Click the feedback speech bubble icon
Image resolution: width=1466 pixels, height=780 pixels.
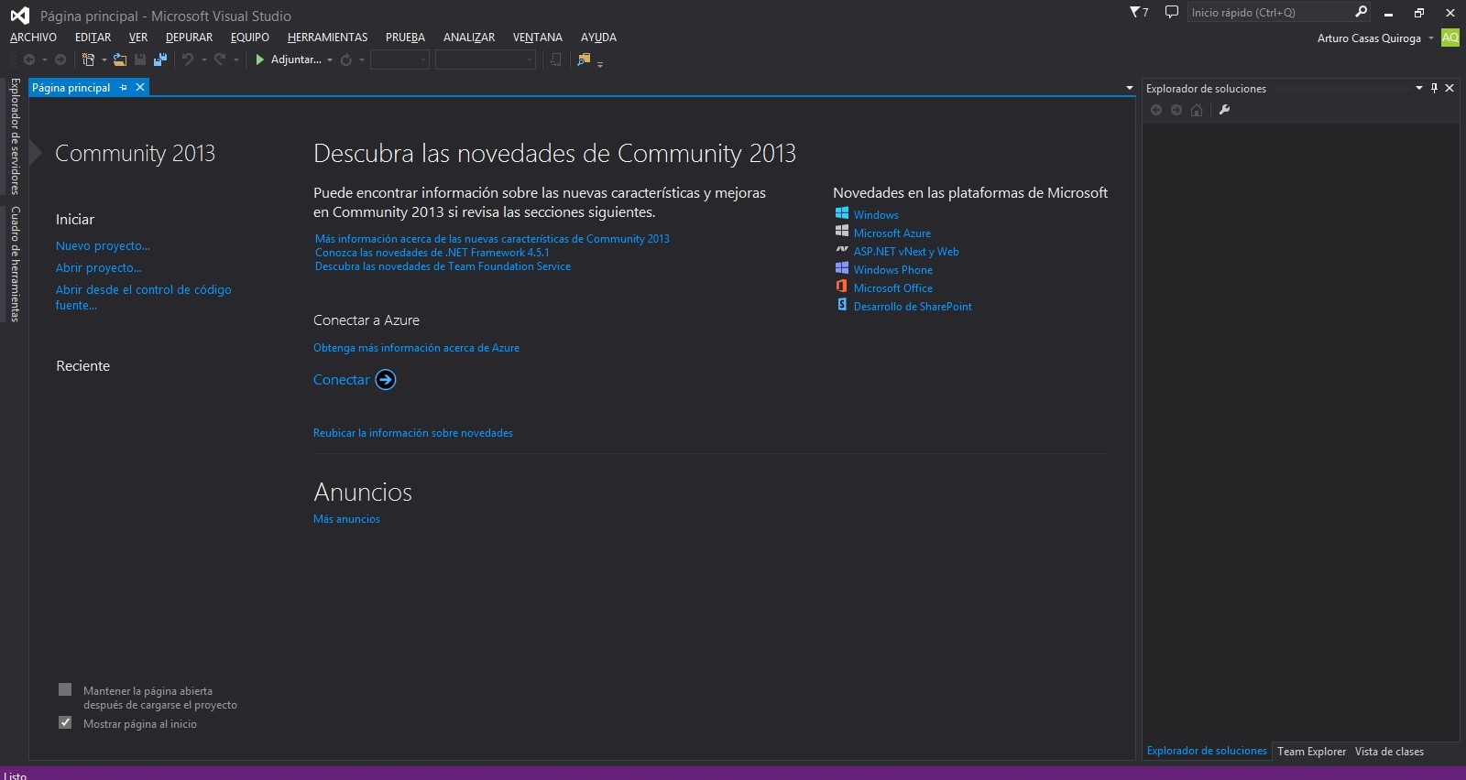click(1171, 12)
